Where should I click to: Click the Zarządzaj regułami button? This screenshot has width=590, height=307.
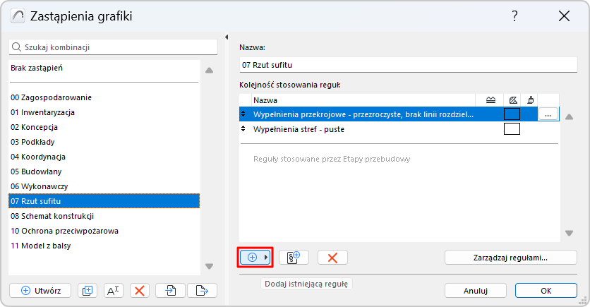click(x=511, y=258)
